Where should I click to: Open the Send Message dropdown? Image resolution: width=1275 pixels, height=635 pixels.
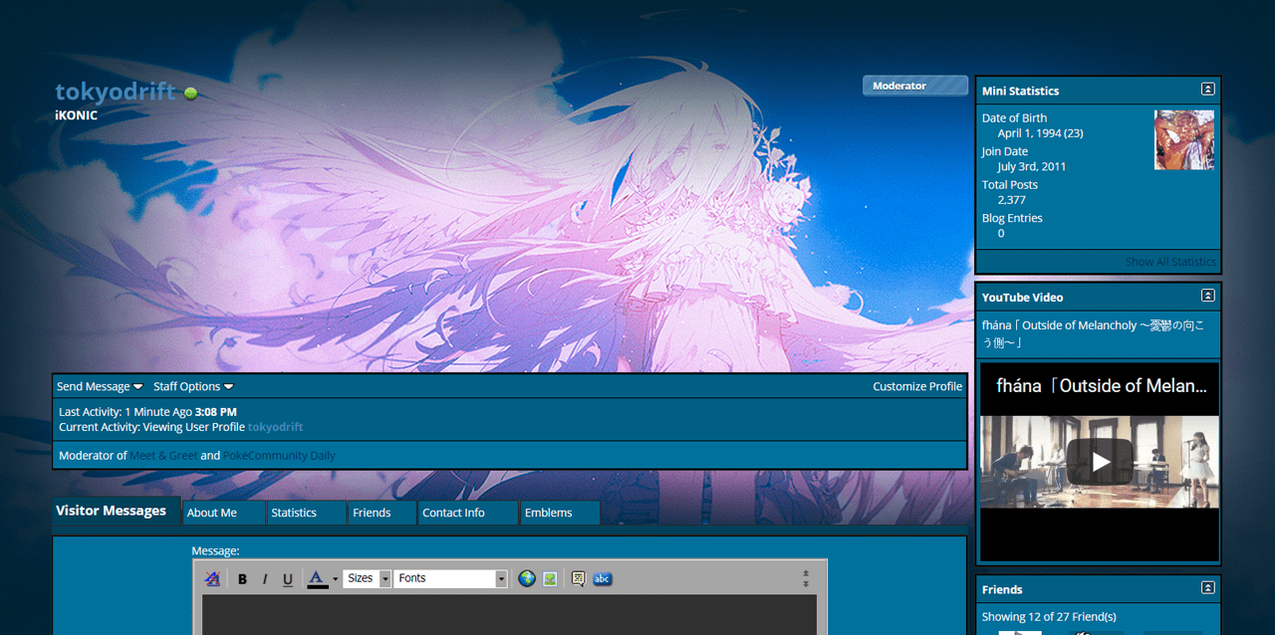pos(100,386)
